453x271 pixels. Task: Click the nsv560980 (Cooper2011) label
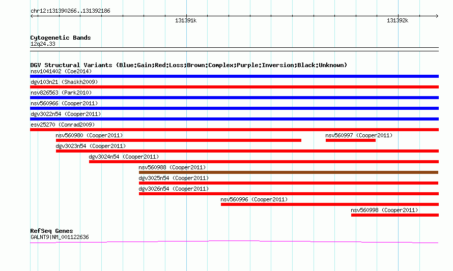89,135
